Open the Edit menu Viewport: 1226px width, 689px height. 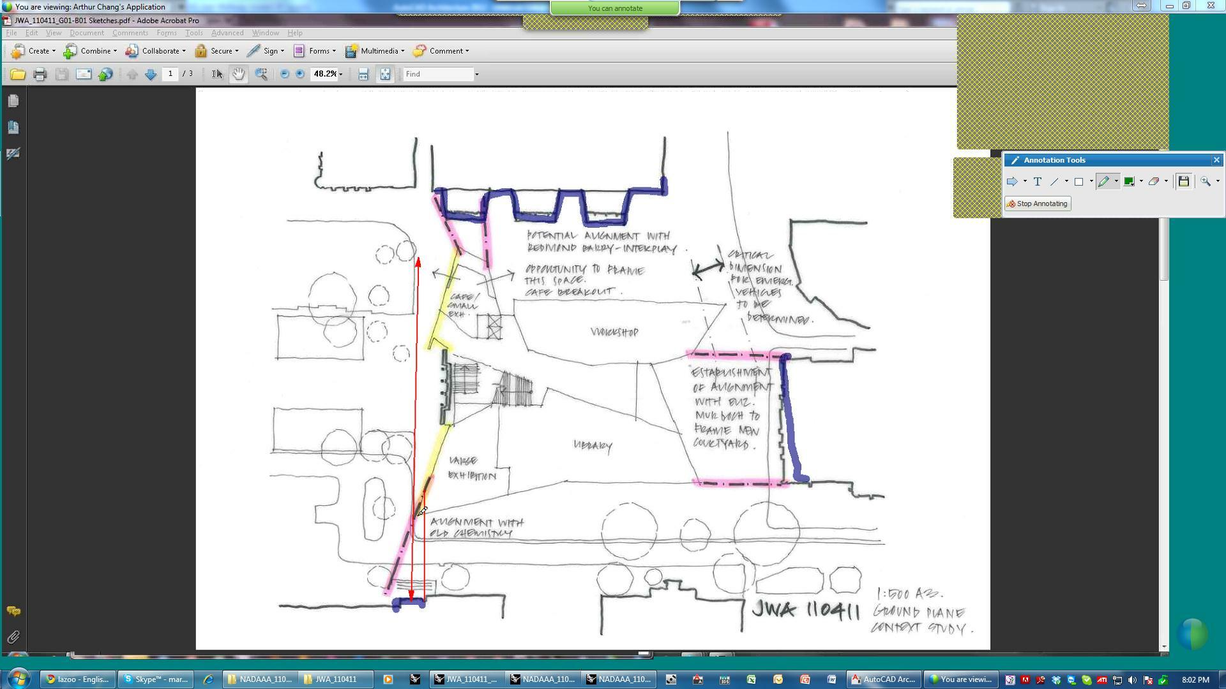pyautogui.click(x=31, y=33)
